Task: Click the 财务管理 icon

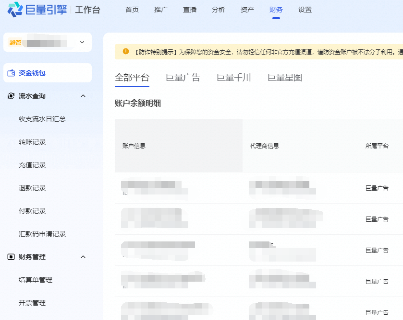Action: [x=11, y=257]
